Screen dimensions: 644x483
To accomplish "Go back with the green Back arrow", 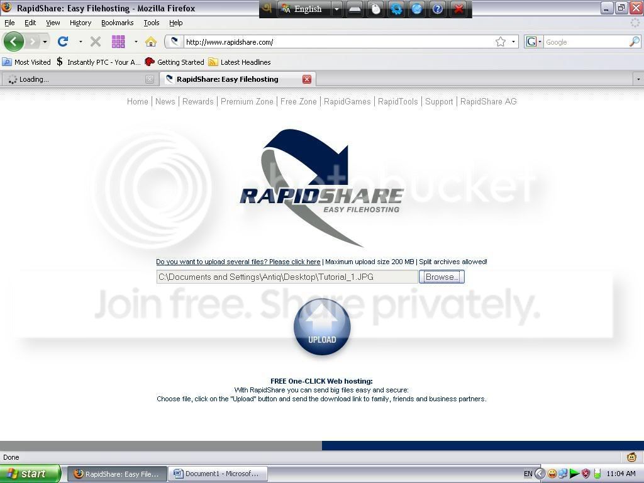I will tap(13, 42).
